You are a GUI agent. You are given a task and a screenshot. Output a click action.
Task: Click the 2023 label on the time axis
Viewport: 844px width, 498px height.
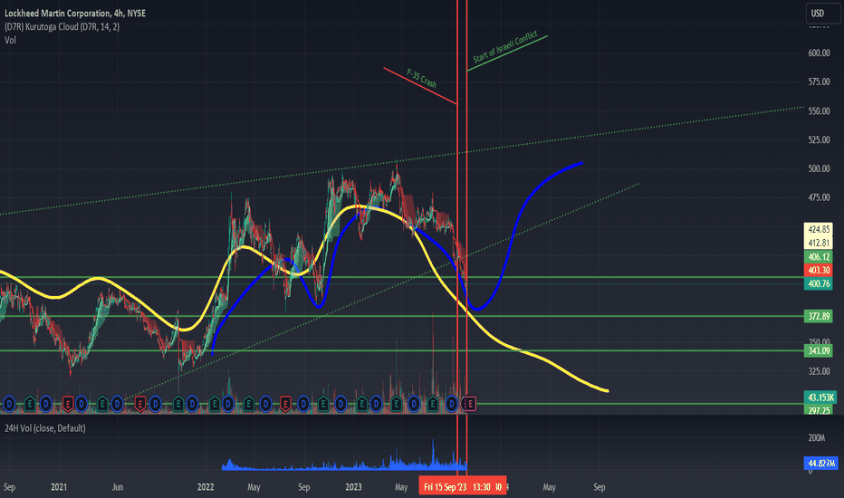[353, 487]
